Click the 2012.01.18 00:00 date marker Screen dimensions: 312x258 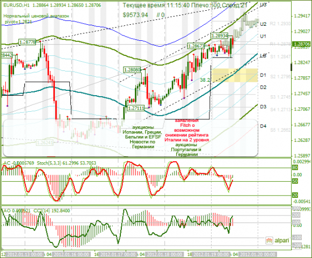click(x=165, y=254)
